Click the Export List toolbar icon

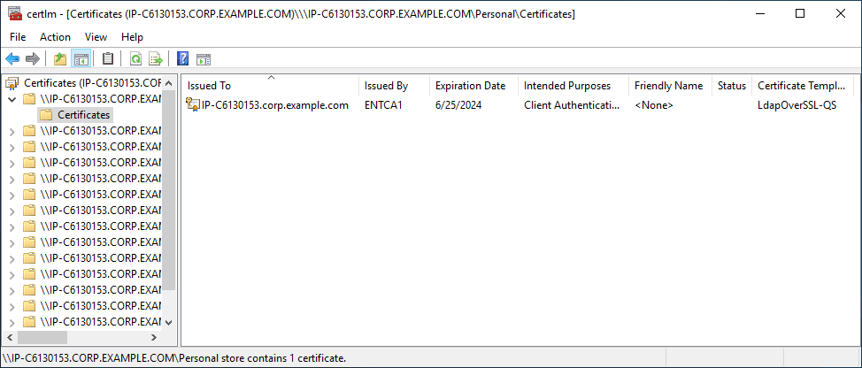point(156,58)
